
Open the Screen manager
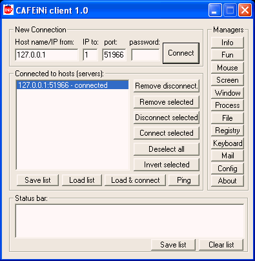(x=227, y=80)
